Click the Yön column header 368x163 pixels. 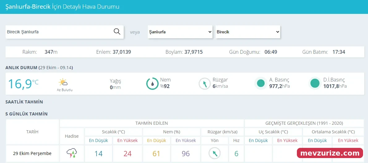[215, 140]
